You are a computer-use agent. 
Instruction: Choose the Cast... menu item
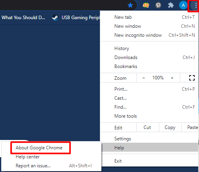click(x=149, y=98)
